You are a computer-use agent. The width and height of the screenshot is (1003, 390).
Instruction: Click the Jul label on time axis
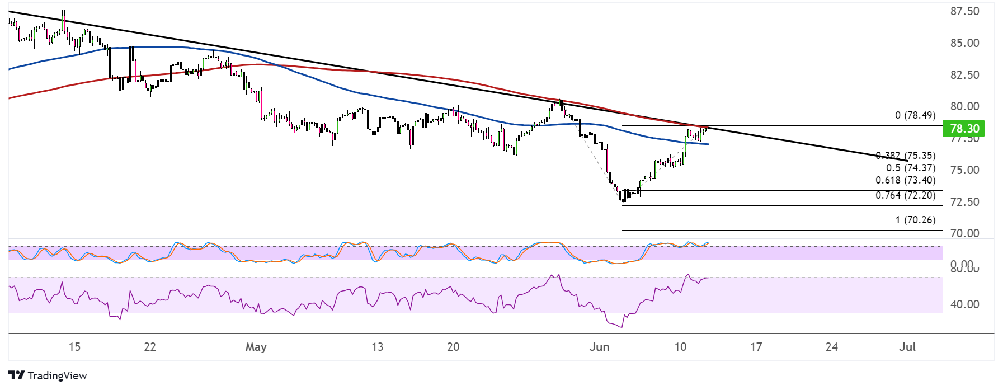(x=907, y=347)
